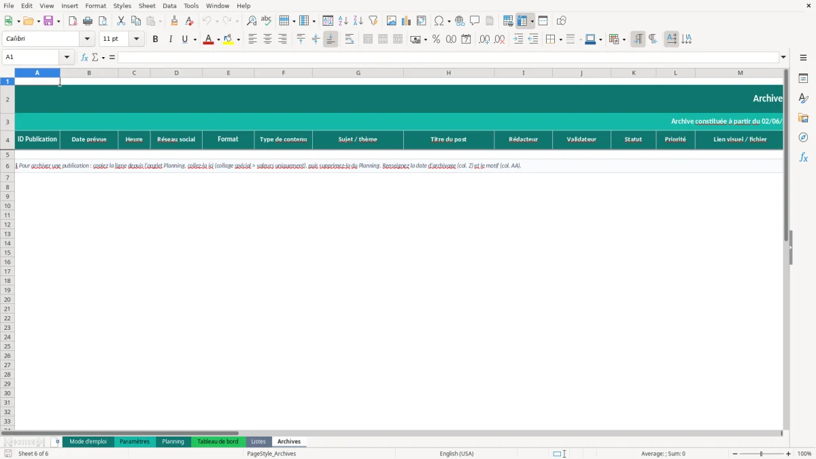Toggle Bold formatting
Image resolution: width=816 pixels, height=459 pixels.
tap(156, 39)
